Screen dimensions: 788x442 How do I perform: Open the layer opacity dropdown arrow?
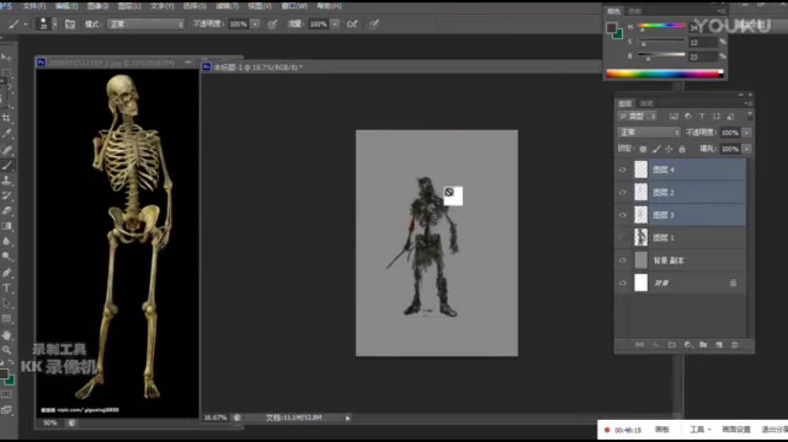747,133
